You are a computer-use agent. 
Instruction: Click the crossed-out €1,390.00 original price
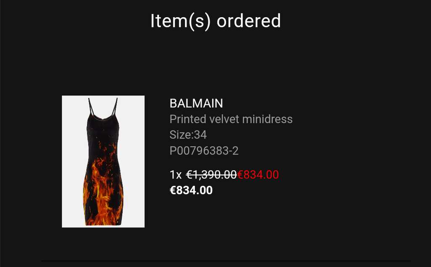coord(211,175)
